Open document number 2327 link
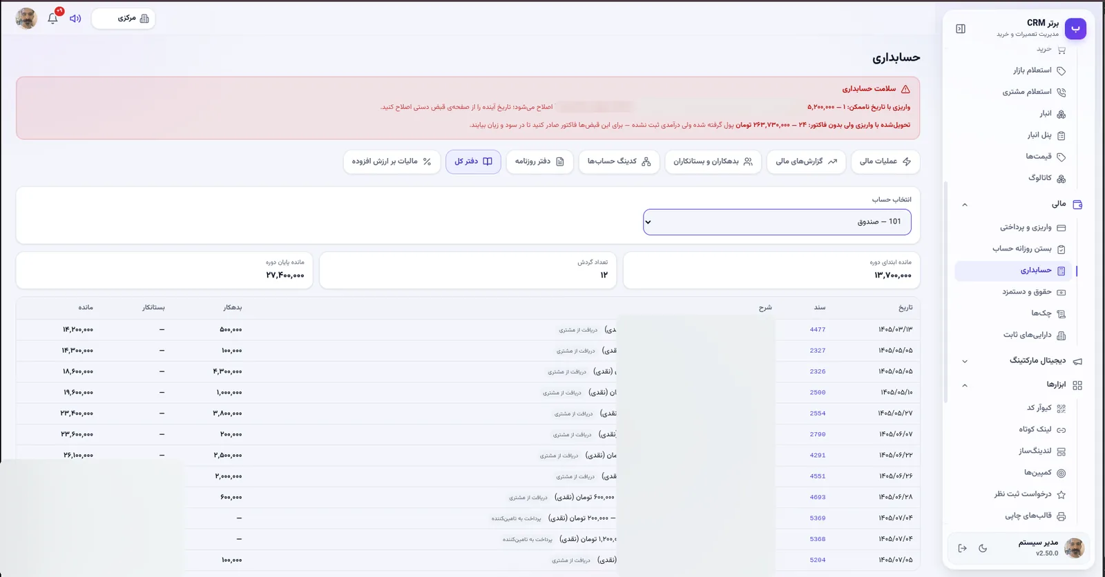 click(818, 351)
